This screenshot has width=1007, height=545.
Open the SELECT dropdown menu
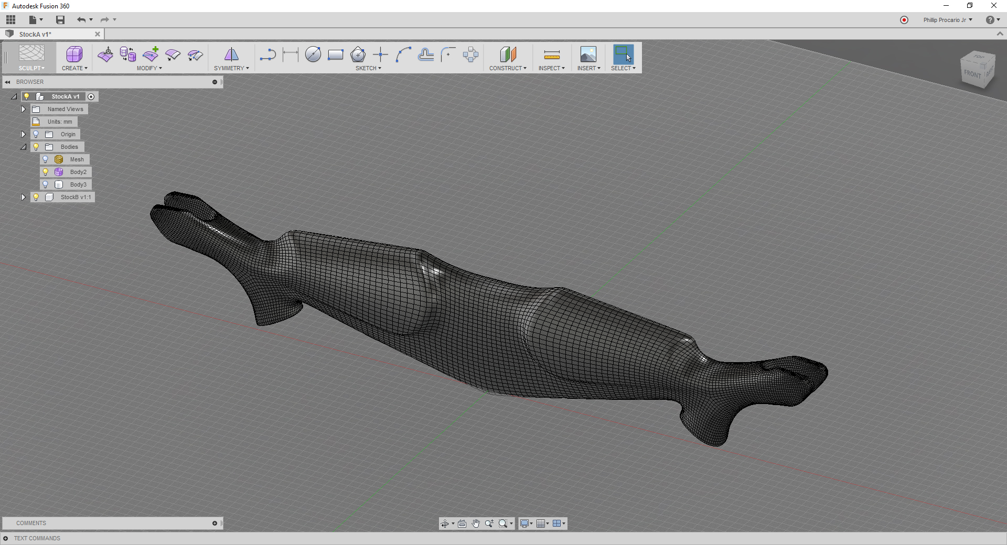[623, 68]
